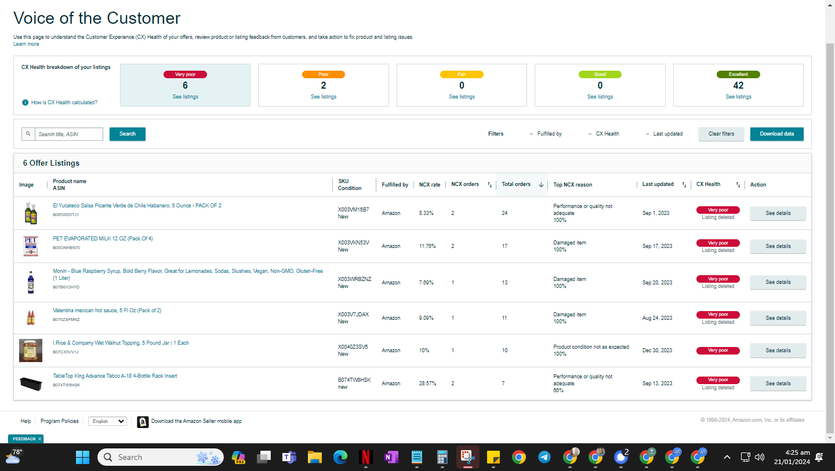Open the Fulfilled by filter dropdown
This screenshot has height=471, width=835.
(546, 134)
